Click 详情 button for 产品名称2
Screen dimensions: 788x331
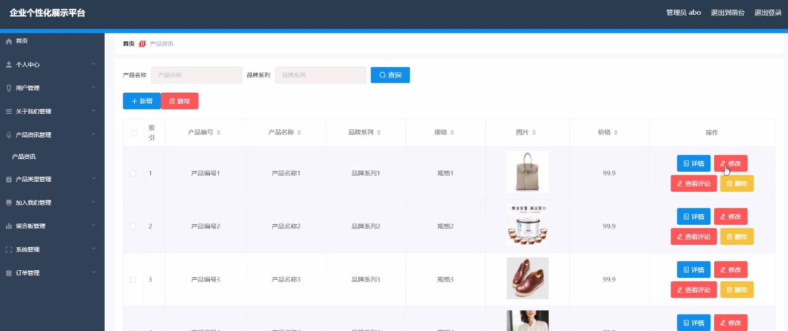coord(693,217)
